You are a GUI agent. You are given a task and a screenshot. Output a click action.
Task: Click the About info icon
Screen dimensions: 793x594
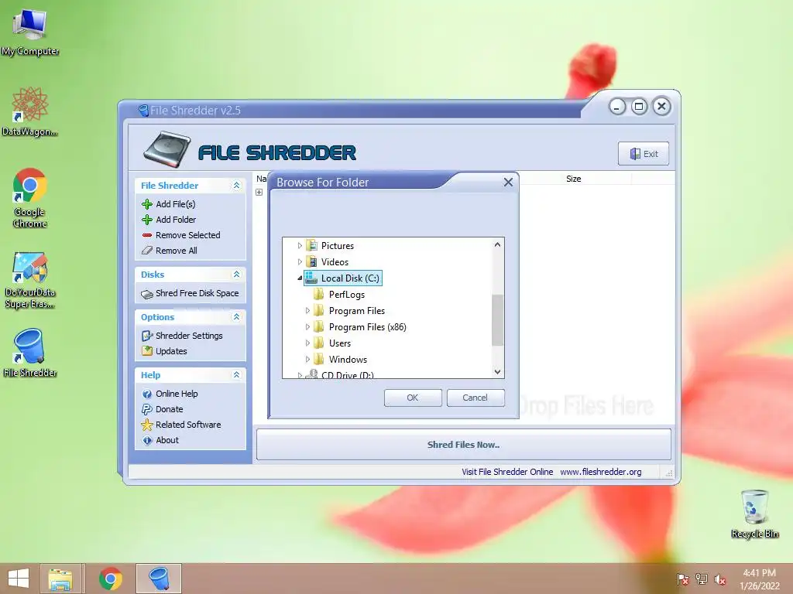point(146,440)
